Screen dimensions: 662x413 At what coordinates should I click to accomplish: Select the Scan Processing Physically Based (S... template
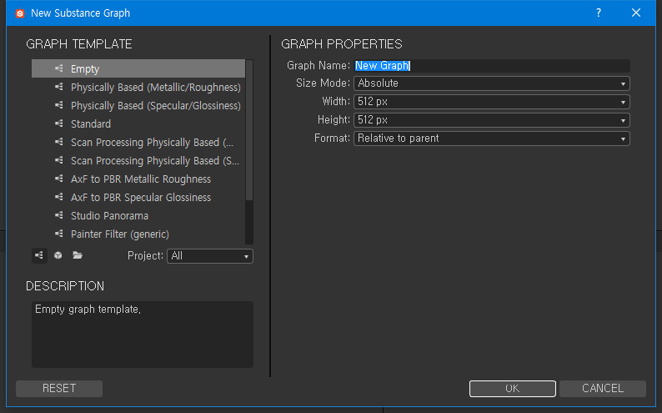[138, 160]
